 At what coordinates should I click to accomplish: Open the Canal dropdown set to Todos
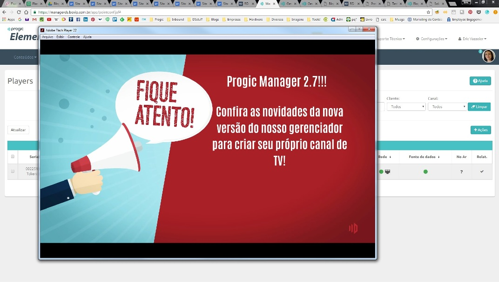pyautogui.click(x=447, y=107)
